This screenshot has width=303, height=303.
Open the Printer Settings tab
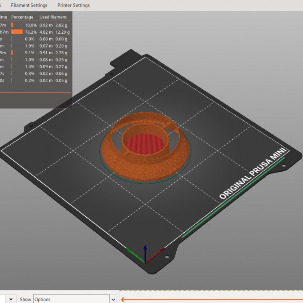73,5
